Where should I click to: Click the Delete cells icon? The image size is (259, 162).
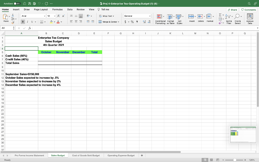tap(200, 16)
